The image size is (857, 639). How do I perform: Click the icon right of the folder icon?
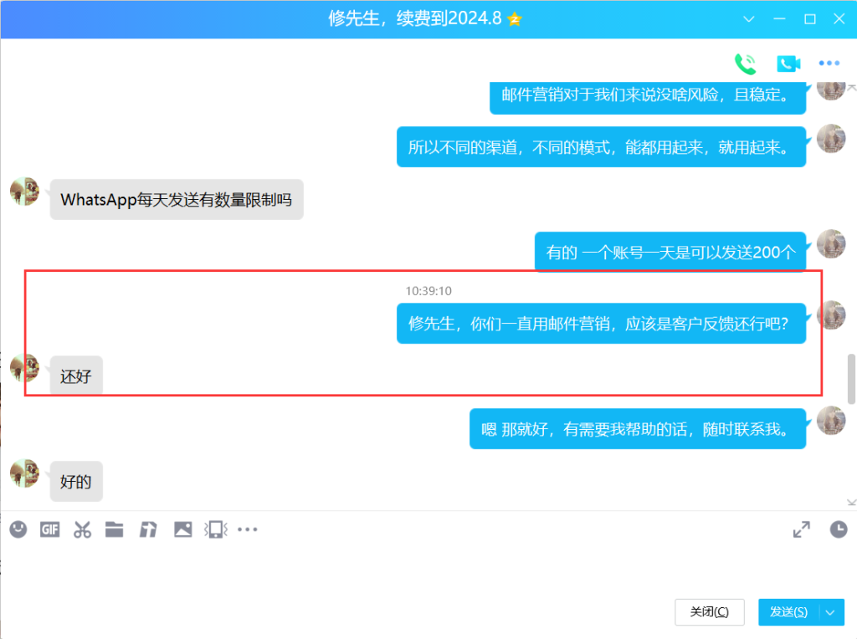[x=148, y=529]
